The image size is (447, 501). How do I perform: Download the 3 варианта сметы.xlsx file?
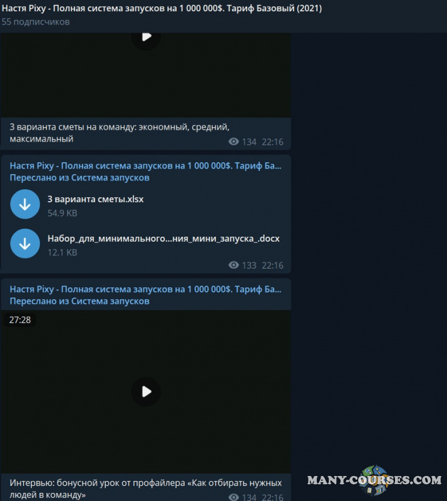click(25, 205)
